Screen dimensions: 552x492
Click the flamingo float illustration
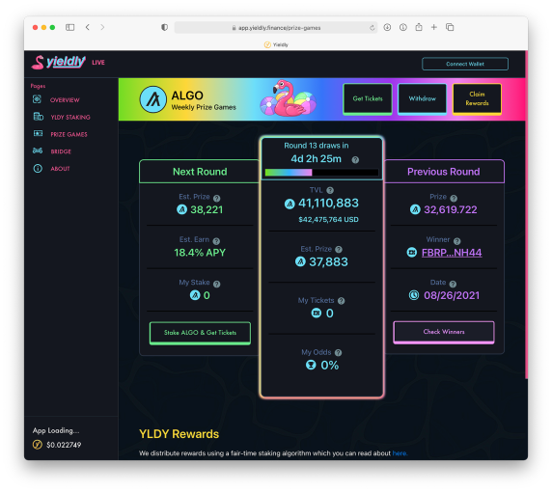(288, 99)
